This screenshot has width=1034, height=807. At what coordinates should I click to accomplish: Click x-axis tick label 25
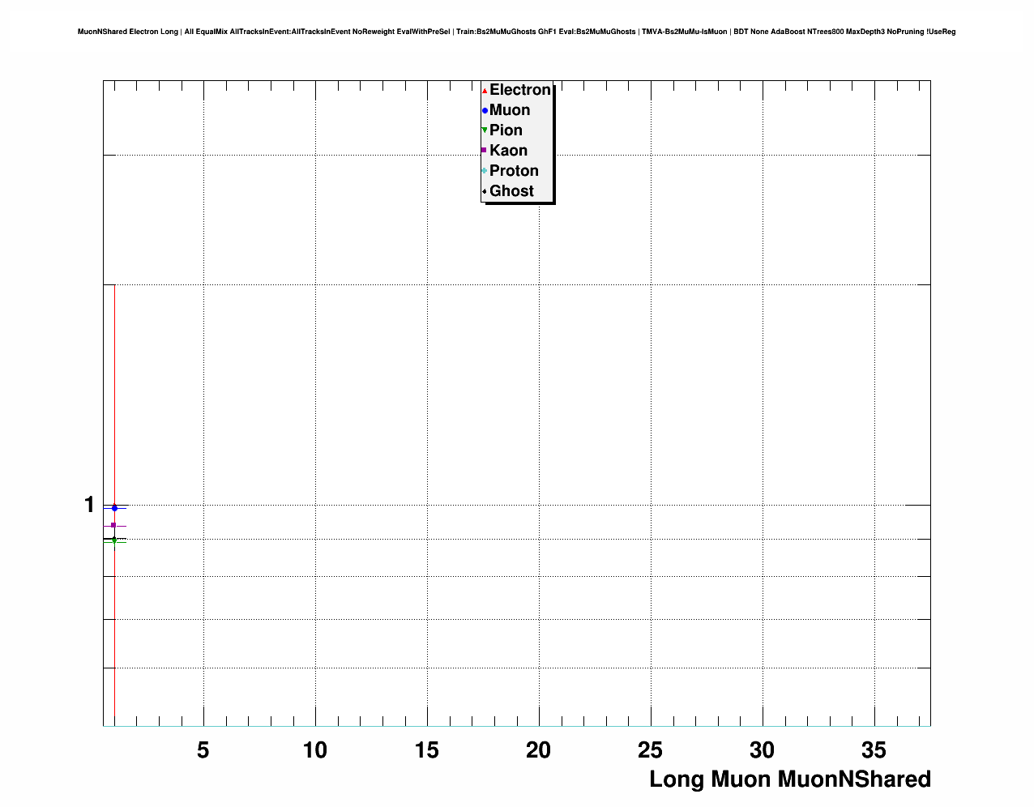point(650,751)
